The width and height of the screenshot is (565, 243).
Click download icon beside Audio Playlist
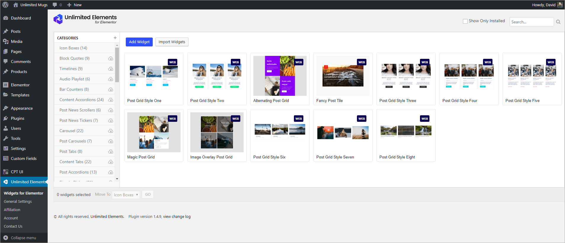(x=111, y=79)
